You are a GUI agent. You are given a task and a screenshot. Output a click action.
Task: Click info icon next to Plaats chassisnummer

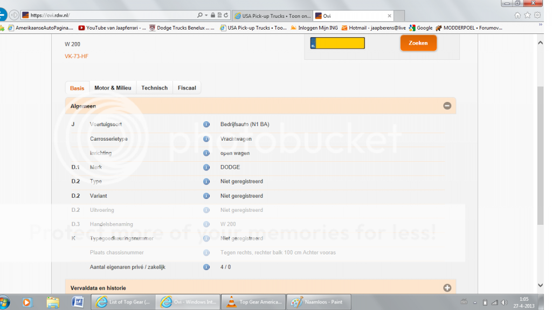point(206,252)
